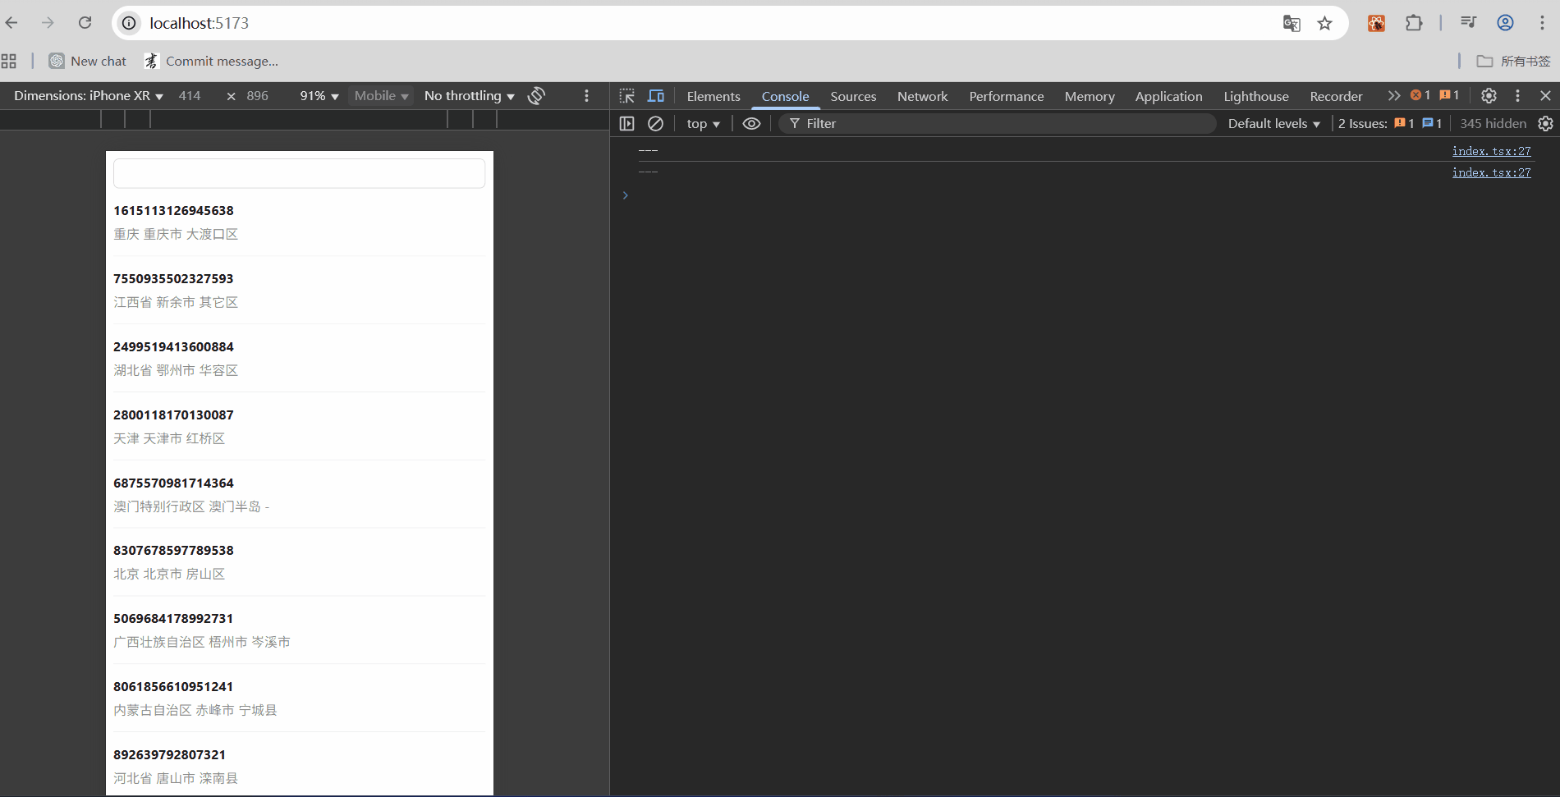Select the address 澳门特别行政区 澳门半岛

point(191,506)
